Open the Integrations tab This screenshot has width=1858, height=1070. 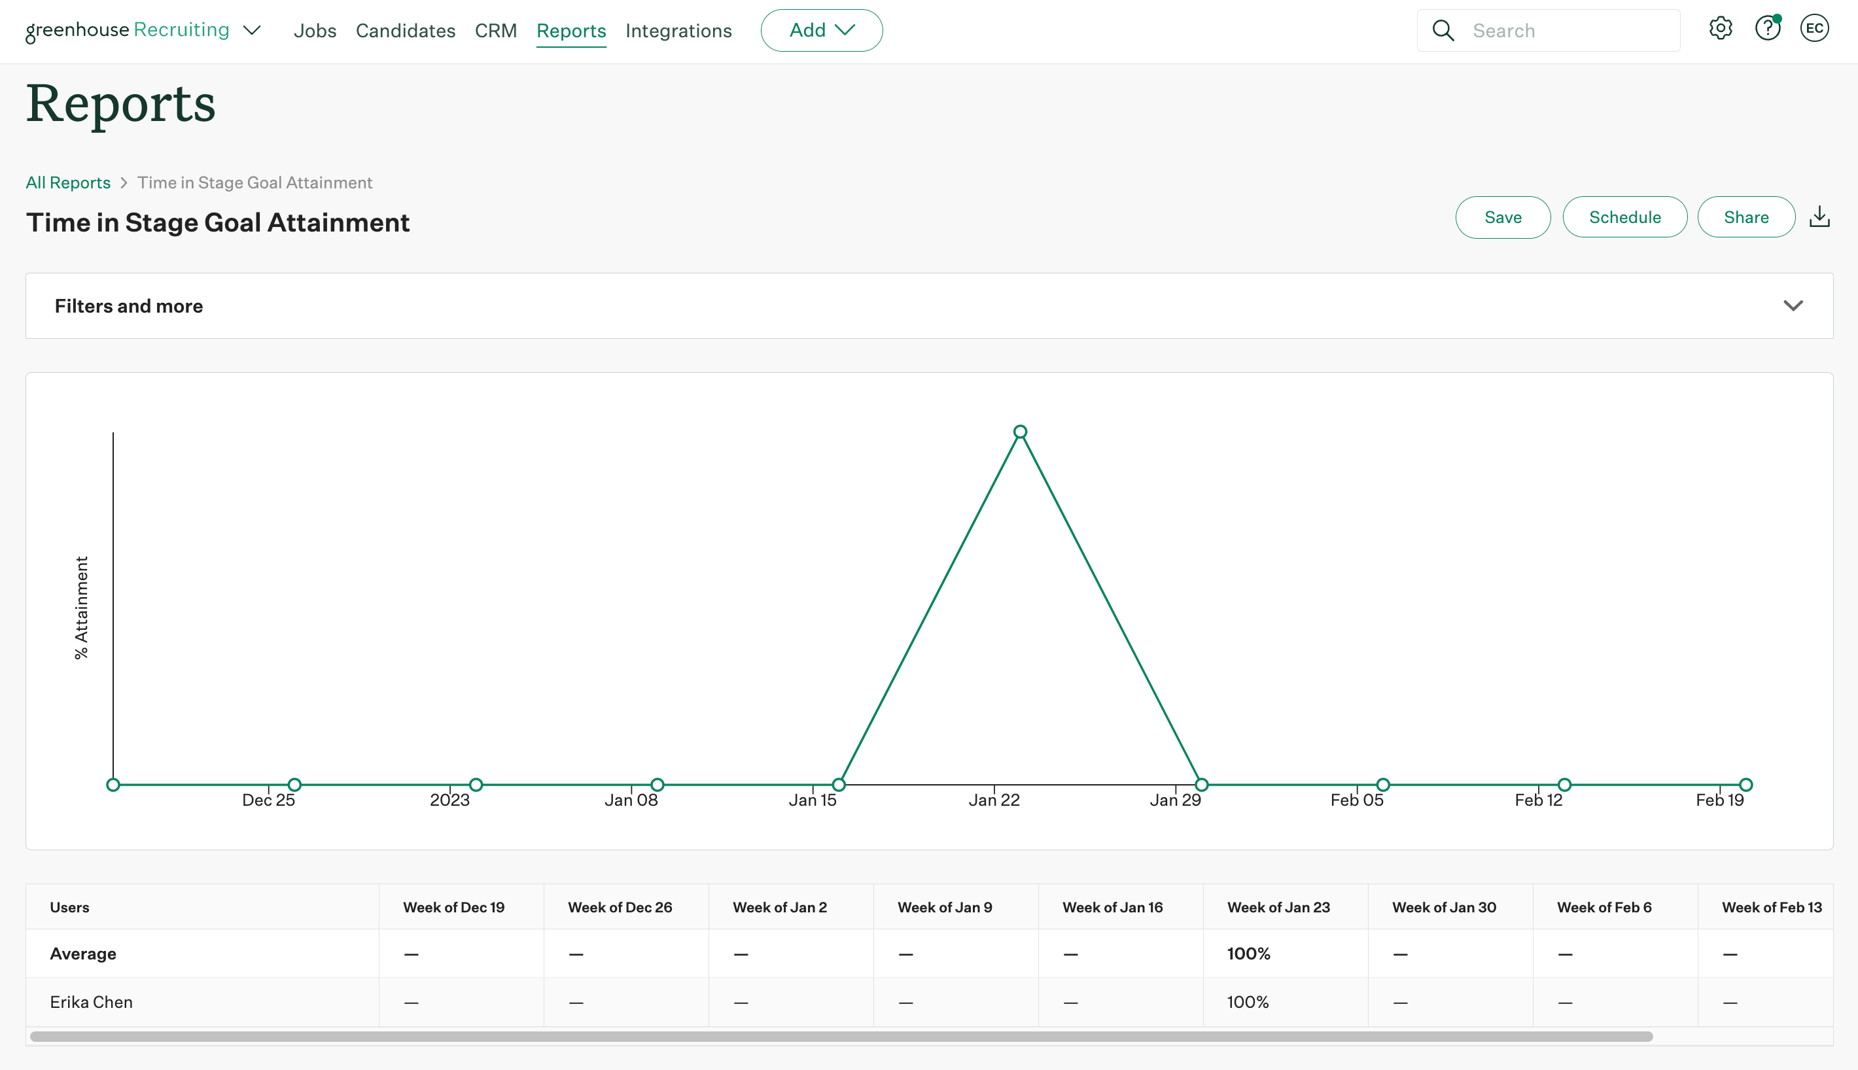point(678,31)
